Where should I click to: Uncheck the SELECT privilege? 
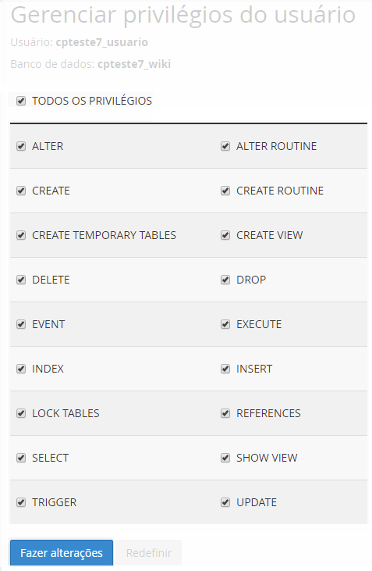click(21, 458)
